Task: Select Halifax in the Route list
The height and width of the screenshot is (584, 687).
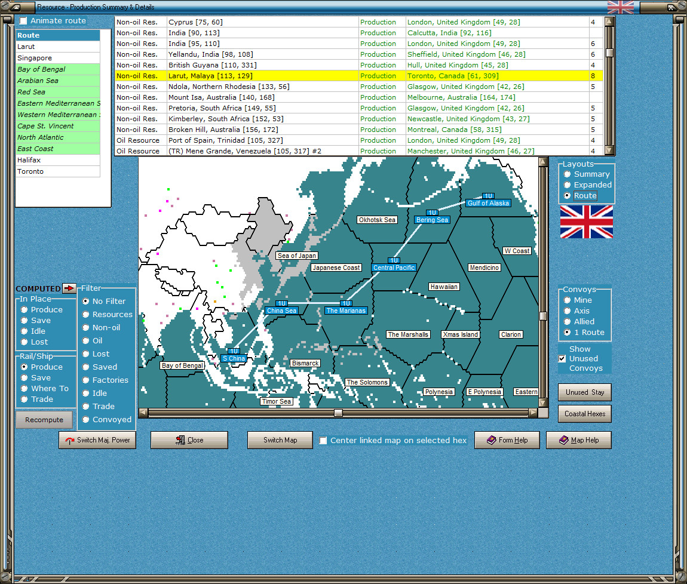Action: click(x=58, y=161)
